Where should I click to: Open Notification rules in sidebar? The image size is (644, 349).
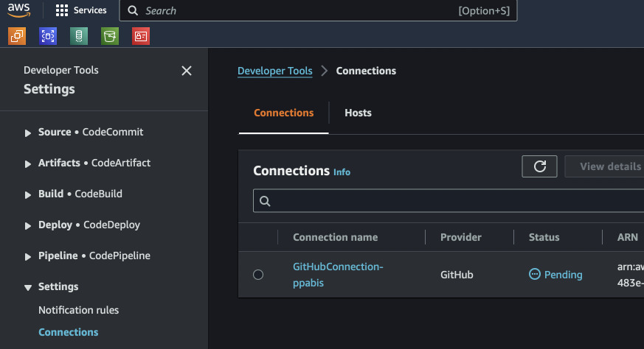pyautogui.click(x=78, y=310)
